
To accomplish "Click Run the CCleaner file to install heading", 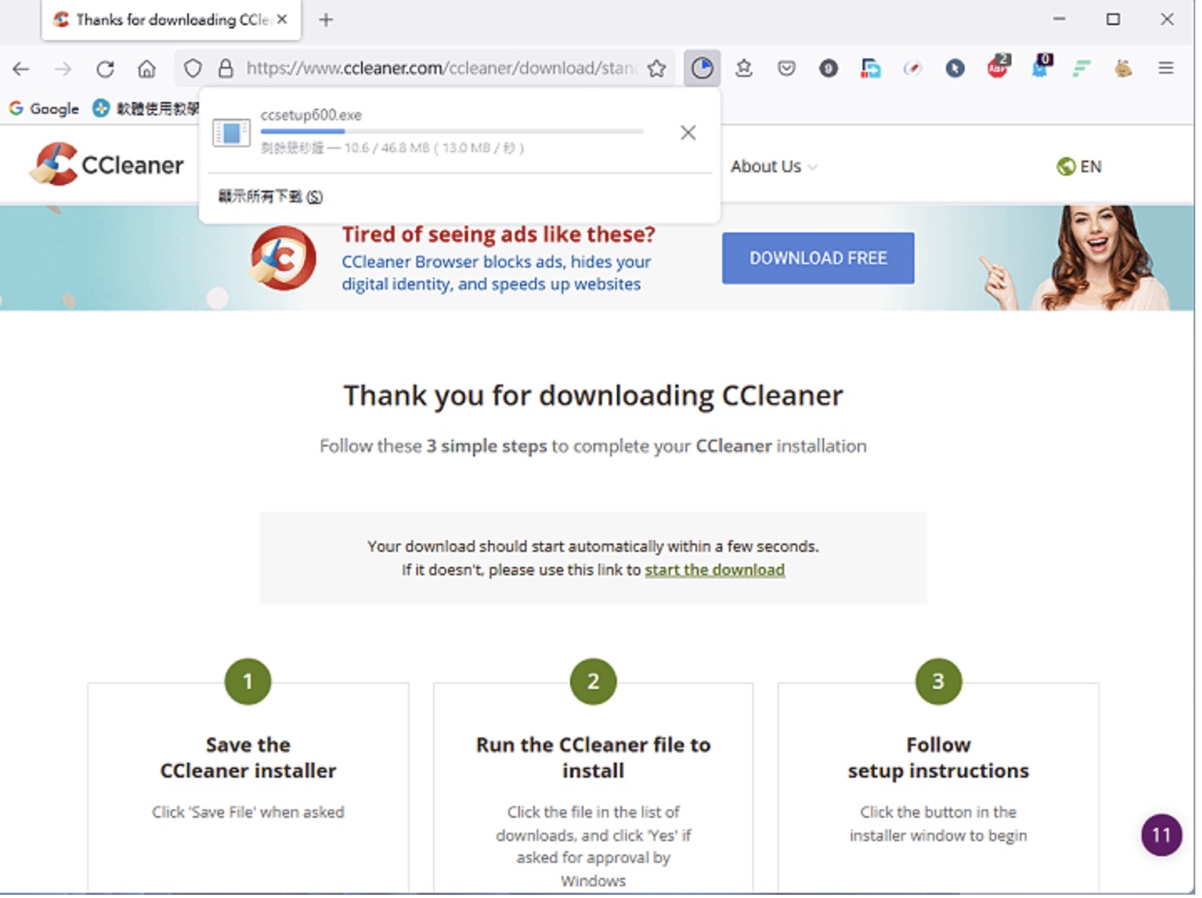I will click(593, 758).
